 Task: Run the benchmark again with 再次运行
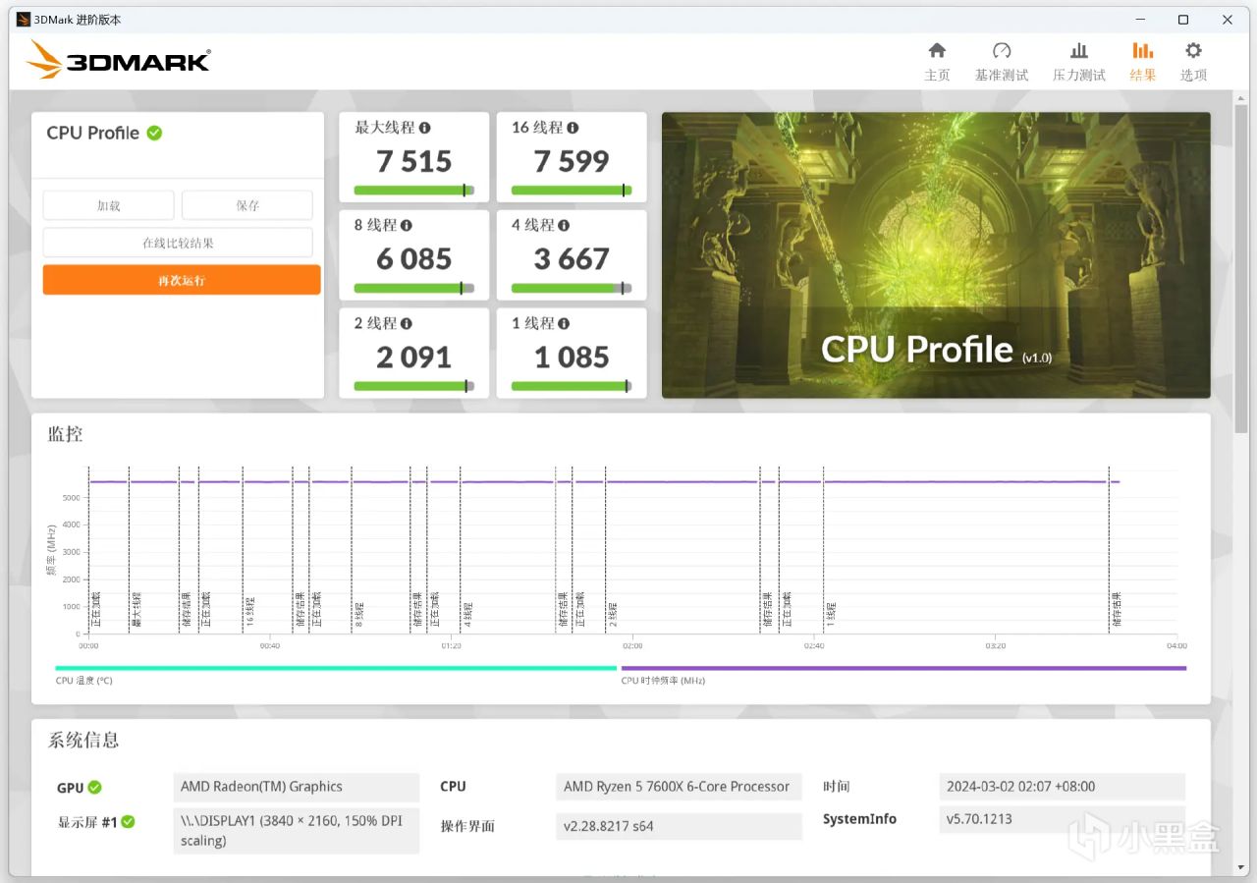click(182, 280)
